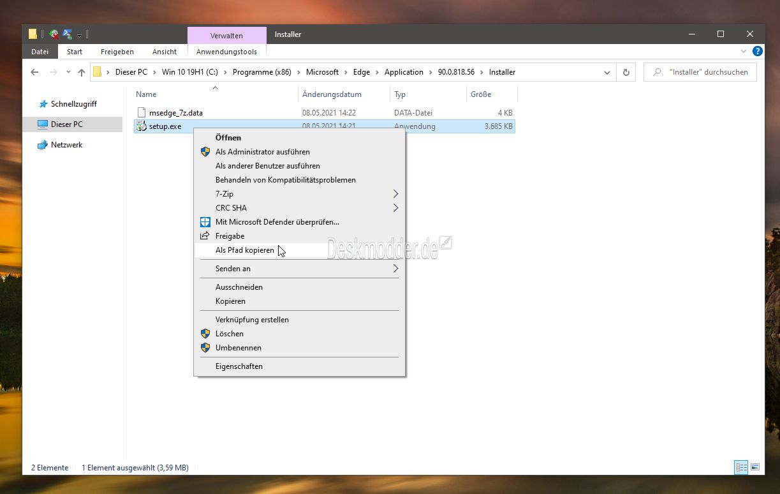The image size is (780, 494).
Task: Open the quick access toolbar customize arrow
Action: pyautogui.click(x=80, y=35)
